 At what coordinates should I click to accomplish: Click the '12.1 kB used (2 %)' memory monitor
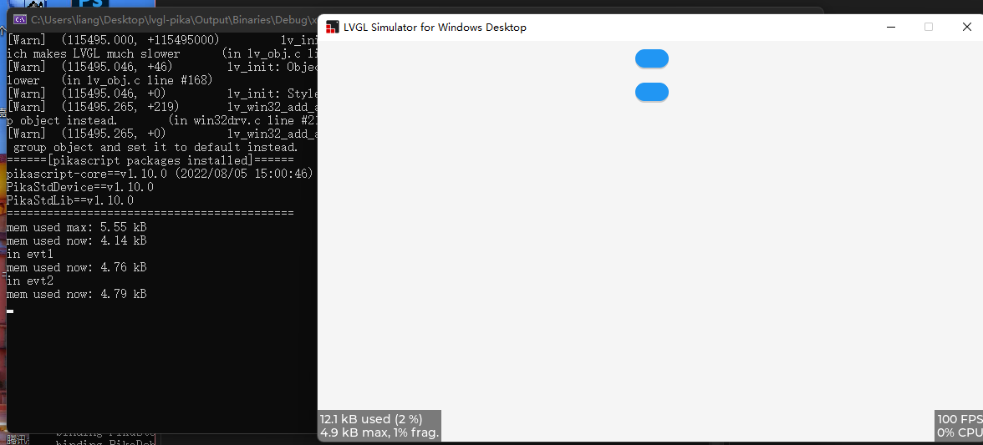[371, 419]
